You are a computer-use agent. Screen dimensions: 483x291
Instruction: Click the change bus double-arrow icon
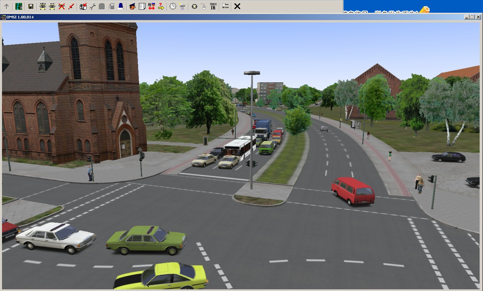tap(52, 6)
